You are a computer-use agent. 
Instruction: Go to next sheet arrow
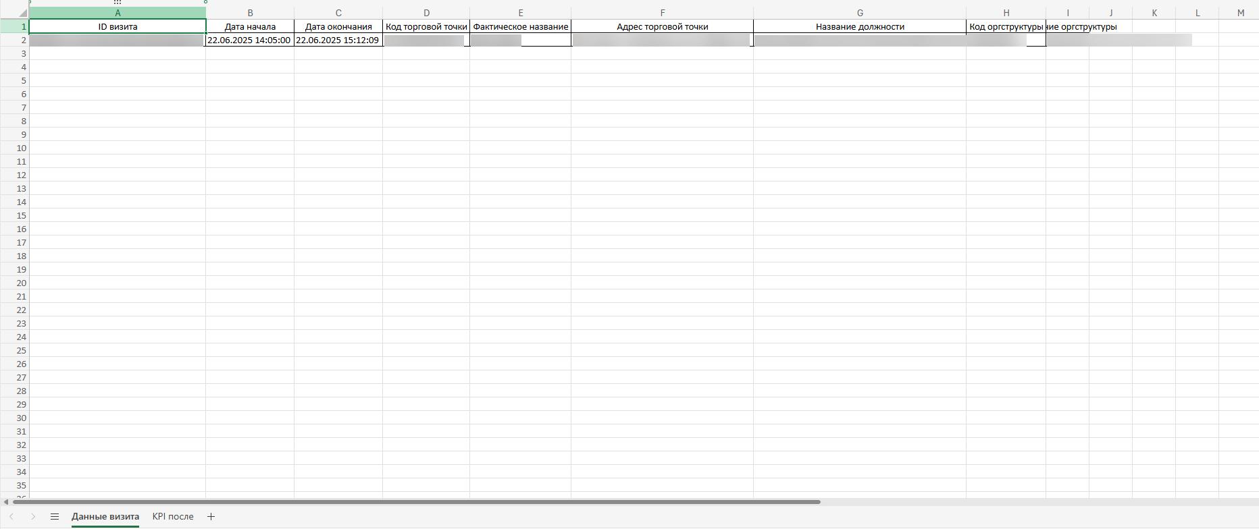[33, 517]
